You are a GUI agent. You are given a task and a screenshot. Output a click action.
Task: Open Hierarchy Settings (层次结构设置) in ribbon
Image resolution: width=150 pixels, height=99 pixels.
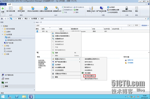(11, 9)
